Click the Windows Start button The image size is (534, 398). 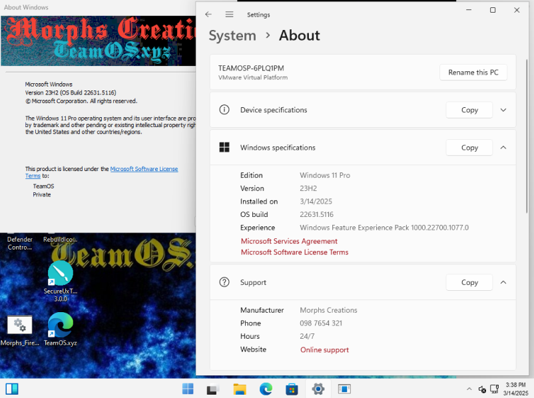pyautogui.click(x=188, y=389)
